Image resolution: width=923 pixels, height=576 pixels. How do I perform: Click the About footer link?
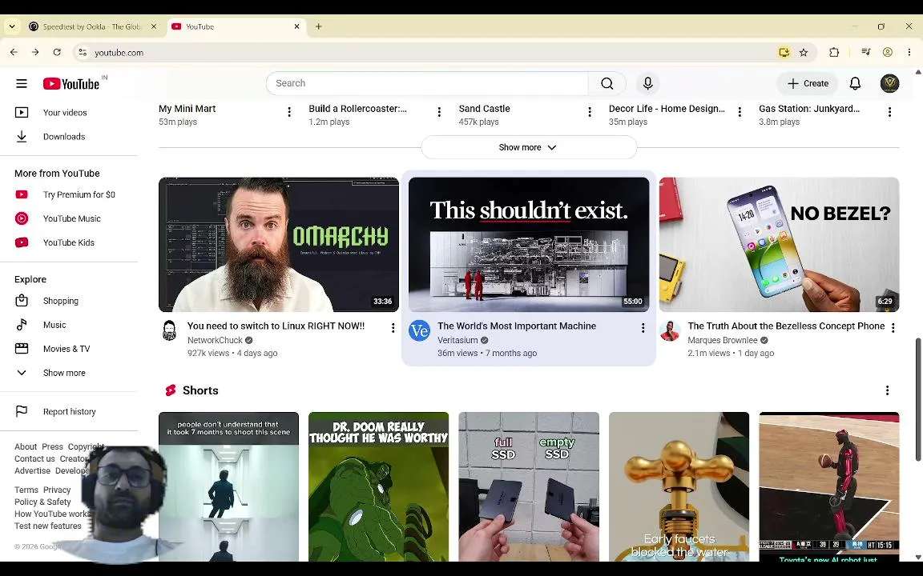[26, 446]
